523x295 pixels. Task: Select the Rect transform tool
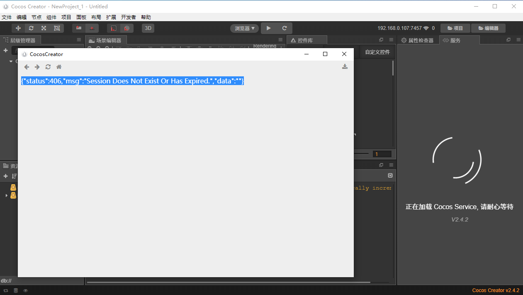pos(57,28)
